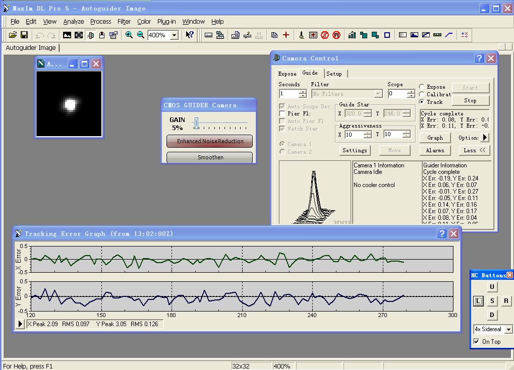Click the Tracking Error Graph arrow menu button

coord(20,324)
